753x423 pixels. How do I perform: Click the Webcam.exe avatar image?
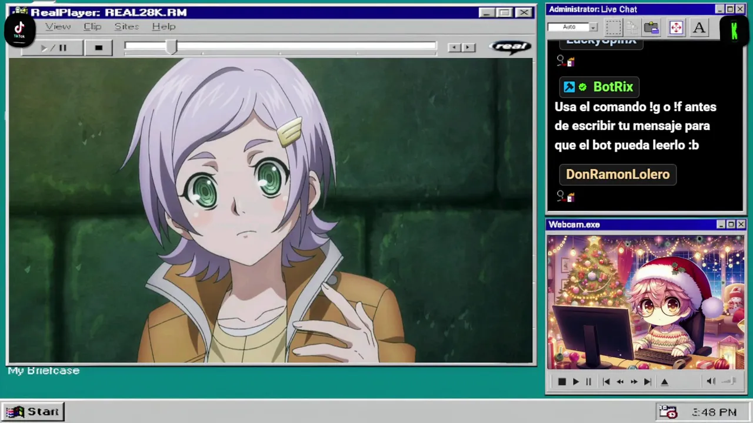[x=645, y=303]
